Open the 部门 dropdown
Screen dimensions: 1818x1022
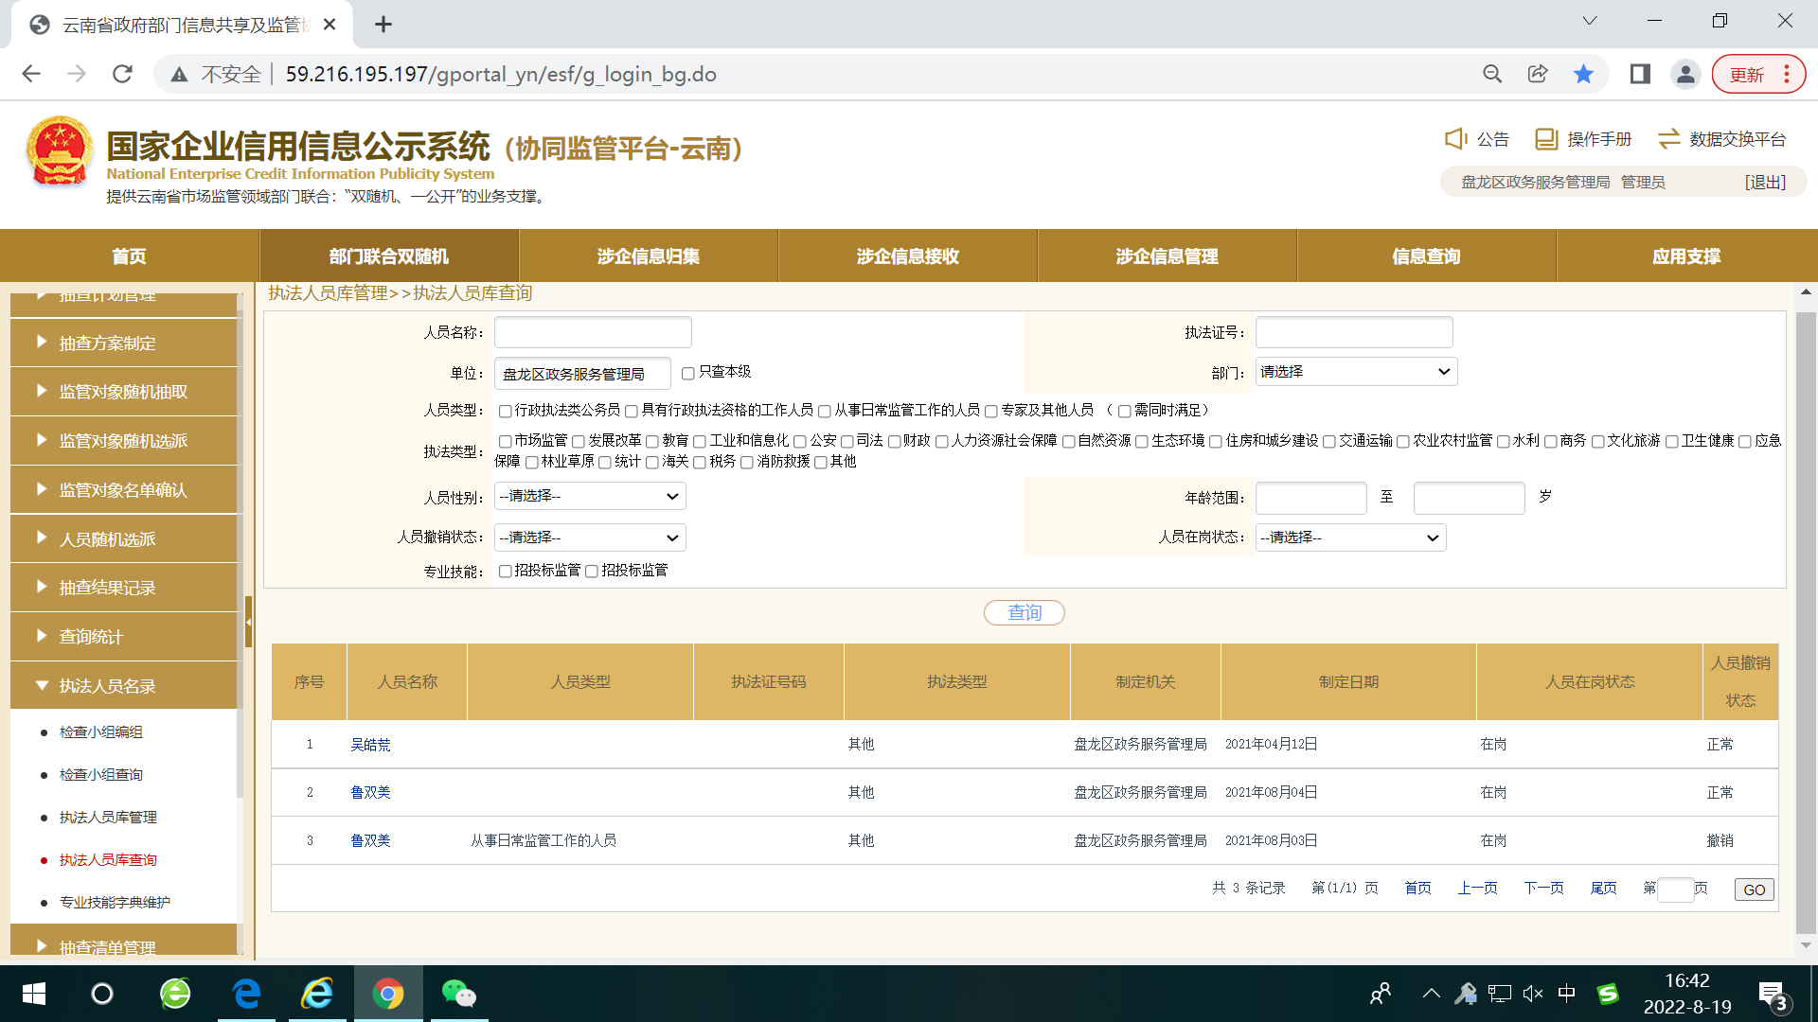[1356, 372]
